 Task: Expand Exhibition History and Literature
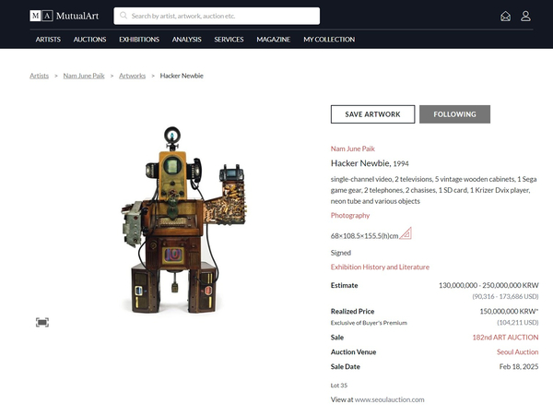click(x=380, y=267)
